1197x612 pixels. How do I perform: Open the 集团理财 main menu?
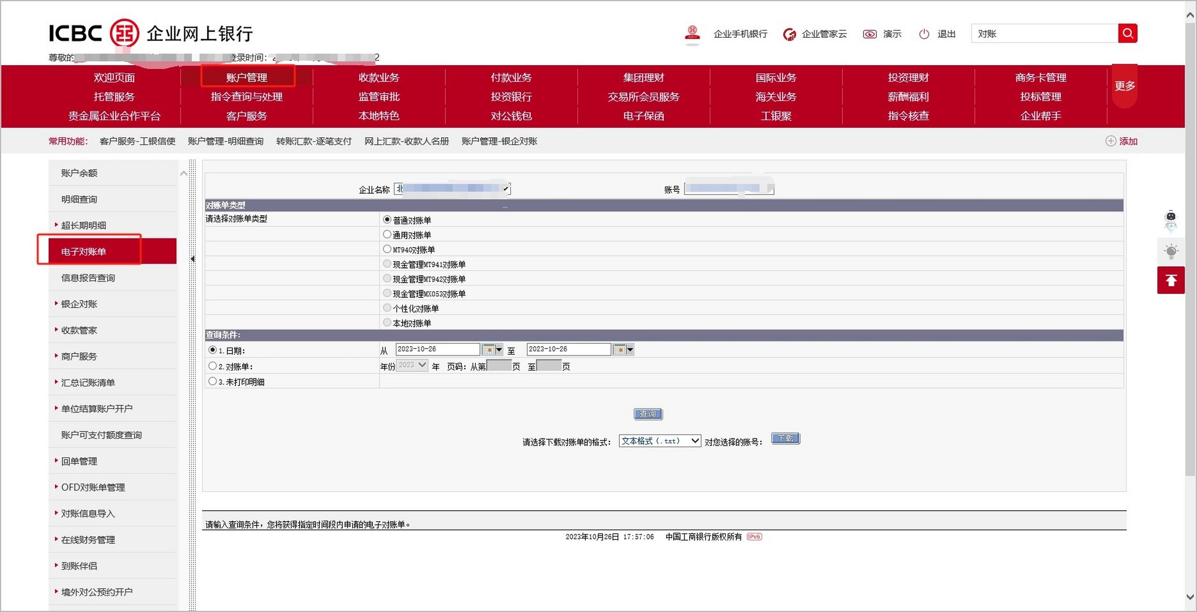pos(644,77)
